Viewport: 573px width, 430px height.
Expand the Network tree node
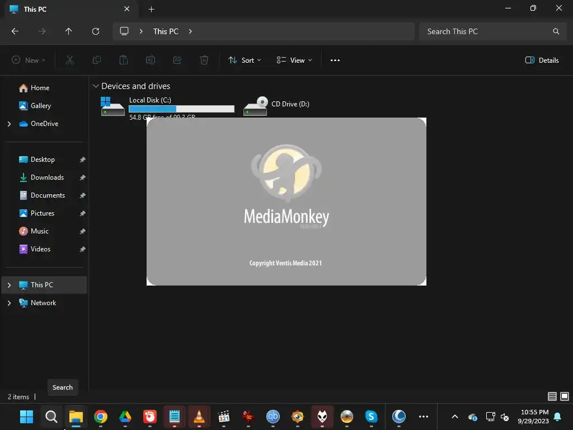(9, 303)
